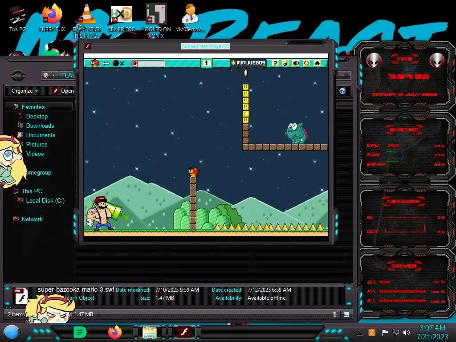Screen dimensions: 456x342
Task: Click the bomb power progress bar
Action: pyautogui.click(x=148, y=63)
